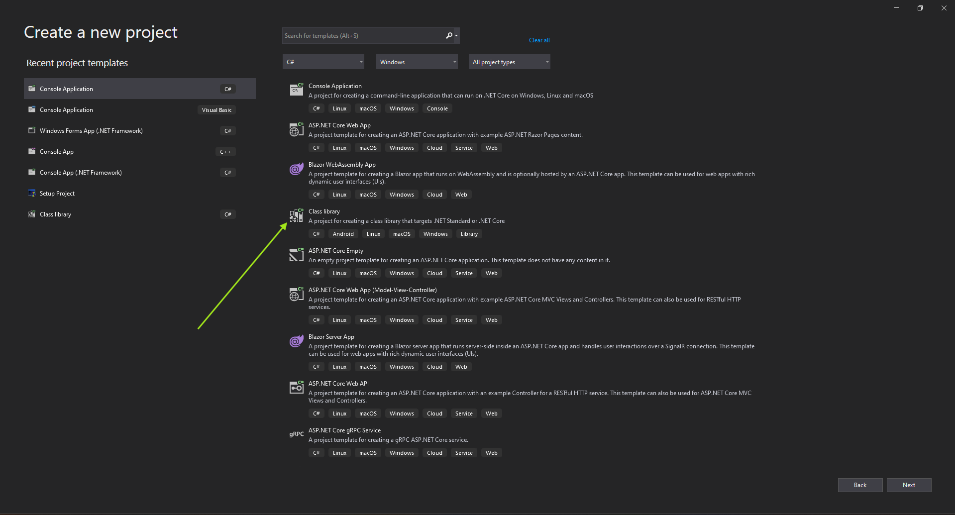Click the Visual Basic language badge
The image size is (955, 515).
click(216, 110)
